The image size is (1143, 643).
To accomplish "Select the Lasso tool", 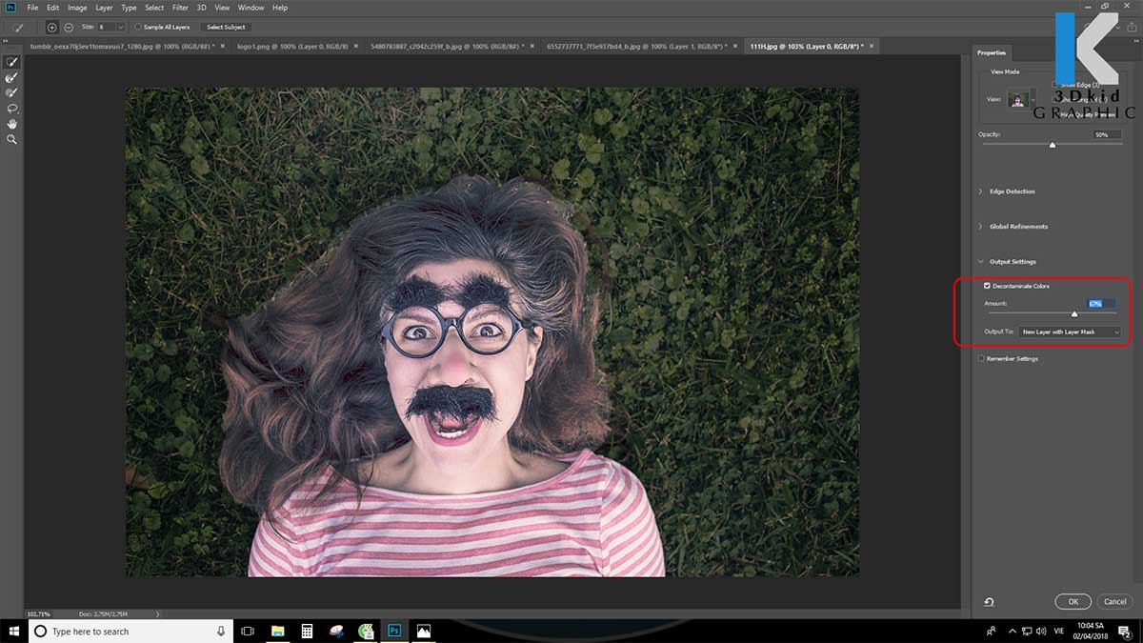I will [x=12, y=109].
